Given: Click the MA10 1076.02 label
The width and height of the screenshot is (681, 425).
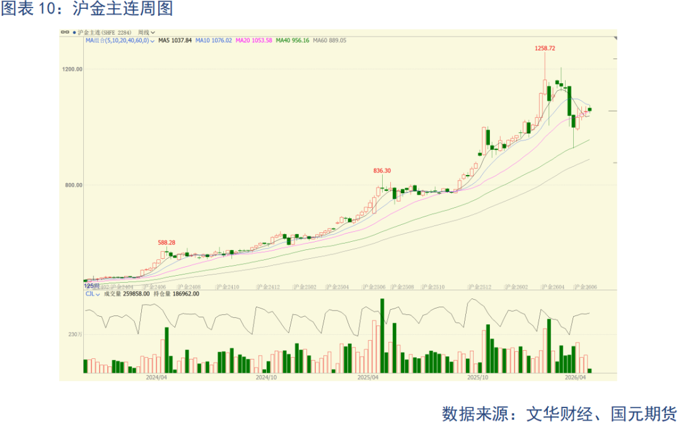Looking at the screenshot, I should [x=213, y=40].
